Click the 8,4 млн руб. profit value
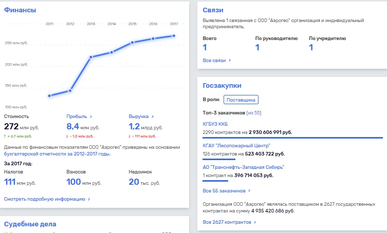Screen dimensions: 387x233 click(x=83, y=126)
